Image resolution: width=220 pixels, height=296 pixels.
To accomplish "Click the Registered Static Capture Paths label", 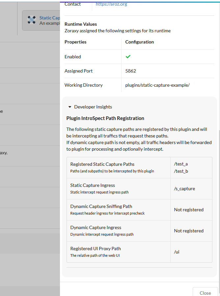I will [x=102, y=164].
